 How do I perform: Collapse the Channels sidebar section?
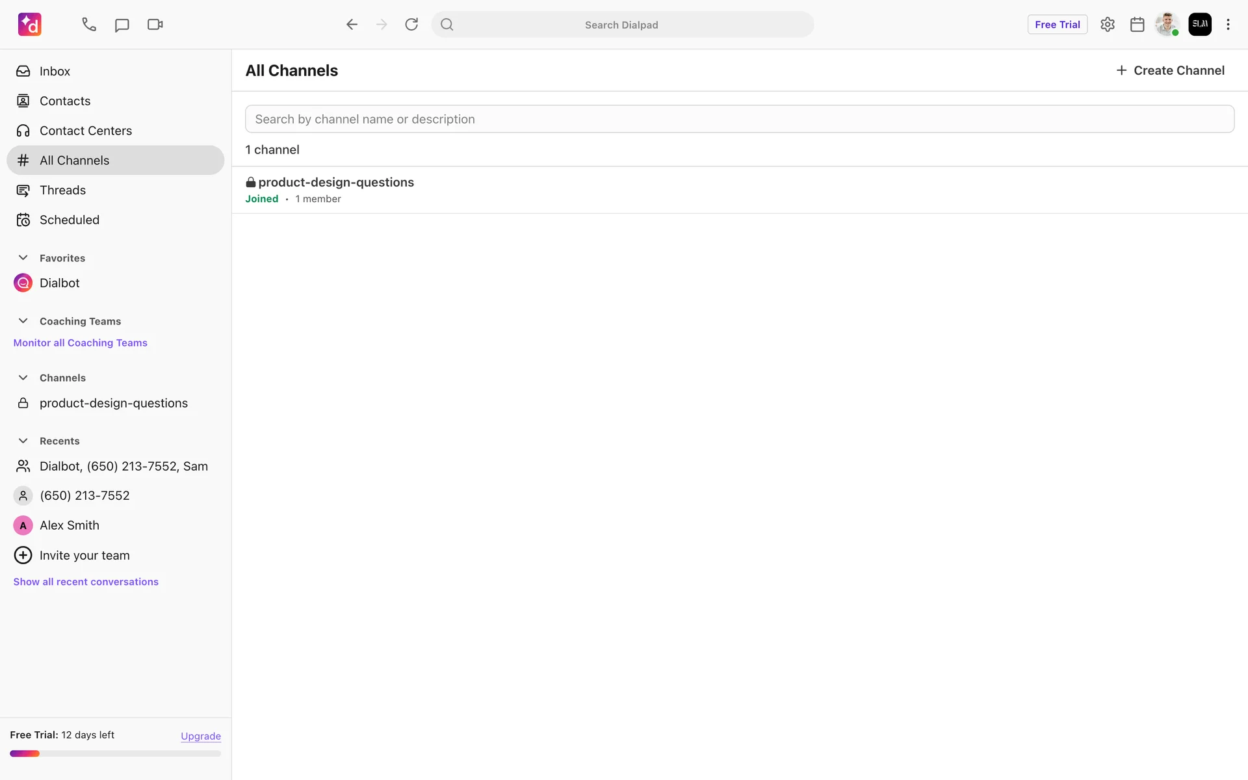coord(23,378)
